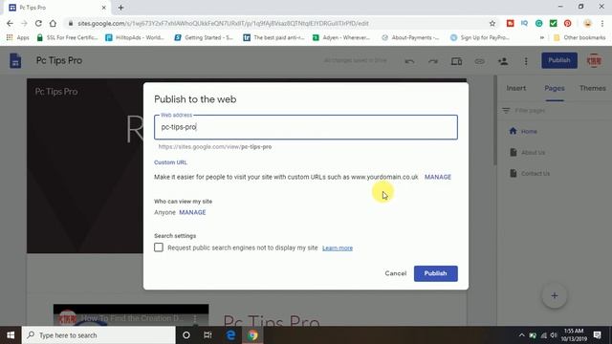The width and height of the screenshot is (612, 344).
Task: Open Cortana circle icon on taskbar
Action: [x=186, y=335]
